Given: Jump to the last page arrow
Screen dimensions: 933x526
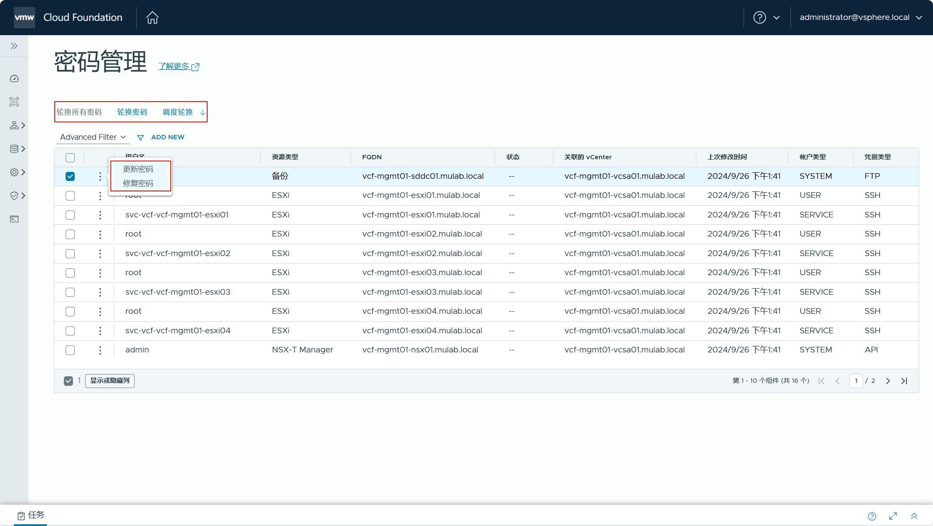Looking at the screenshot, I should pos(904,381).
